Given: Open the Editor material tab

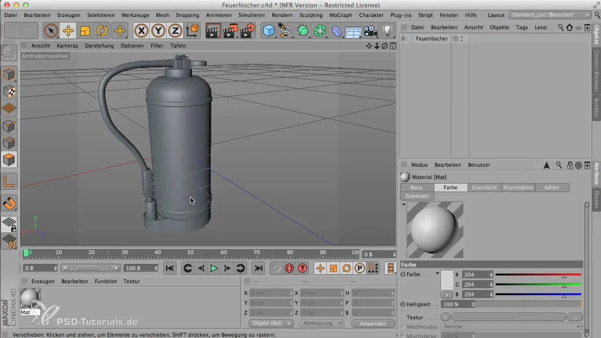Looking at the screenshot, I should pyautogui.click(x=552, y=187).
